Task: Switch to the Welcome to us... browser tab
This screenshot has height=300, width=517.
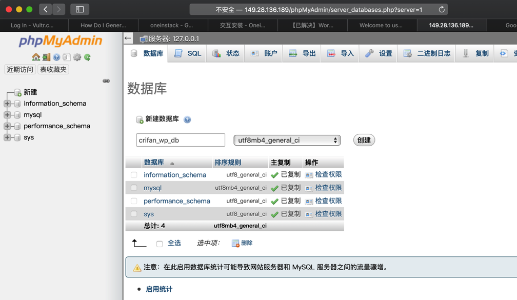Action: click(x=382, y=26)
